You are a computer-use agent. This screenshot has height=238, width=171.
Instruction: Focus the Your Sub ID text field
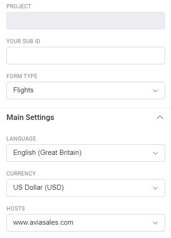coord(86,56)
